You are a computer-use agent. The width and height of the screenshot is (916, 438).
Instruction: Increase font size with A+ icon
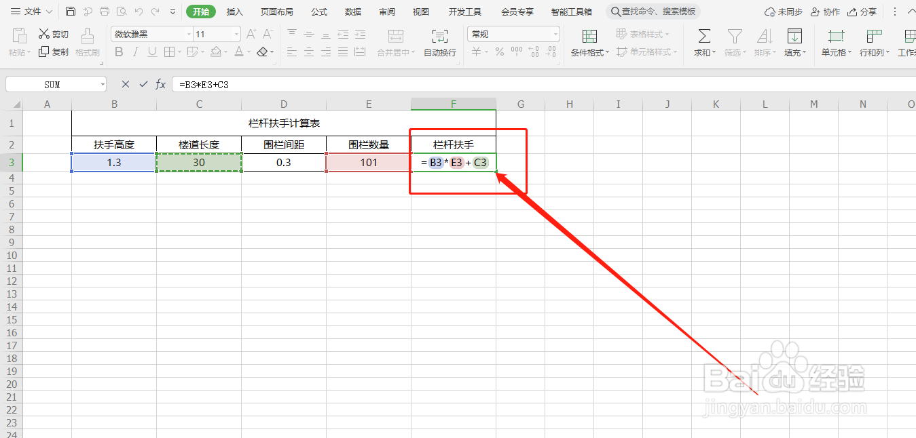[x=251, y=34]
